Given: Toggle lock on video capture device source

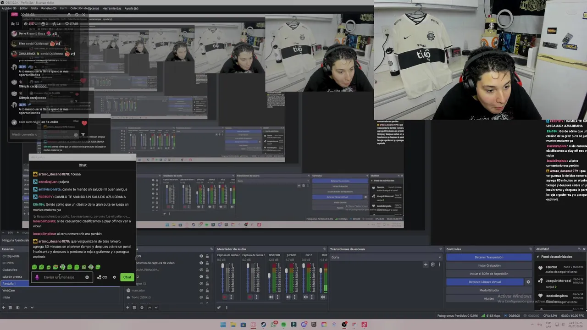Looking at the screenshot, I should [x=207, y=263].
